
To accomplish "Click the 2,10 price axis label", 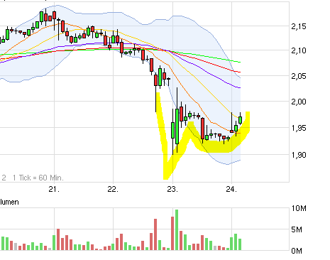I will pos(299,50).
